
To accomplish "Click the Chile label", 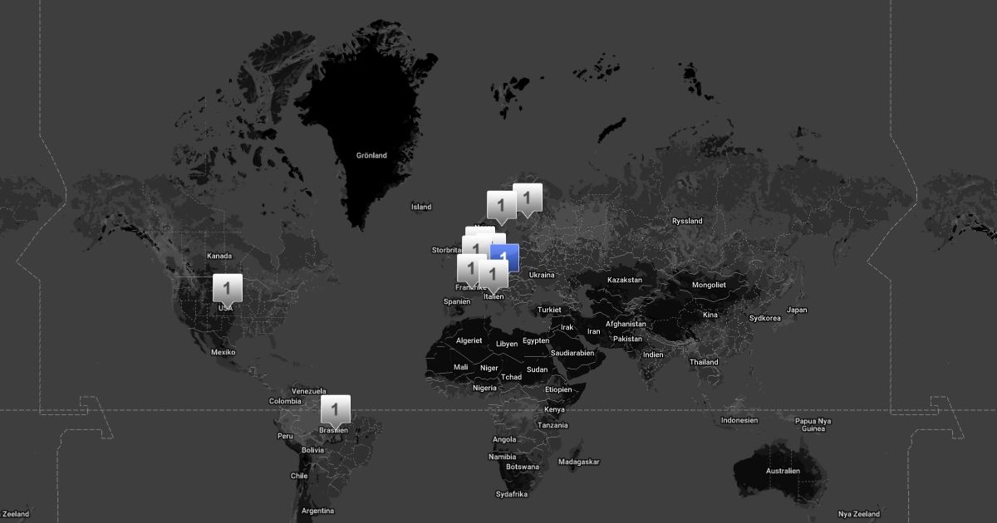I will [299, 476].
